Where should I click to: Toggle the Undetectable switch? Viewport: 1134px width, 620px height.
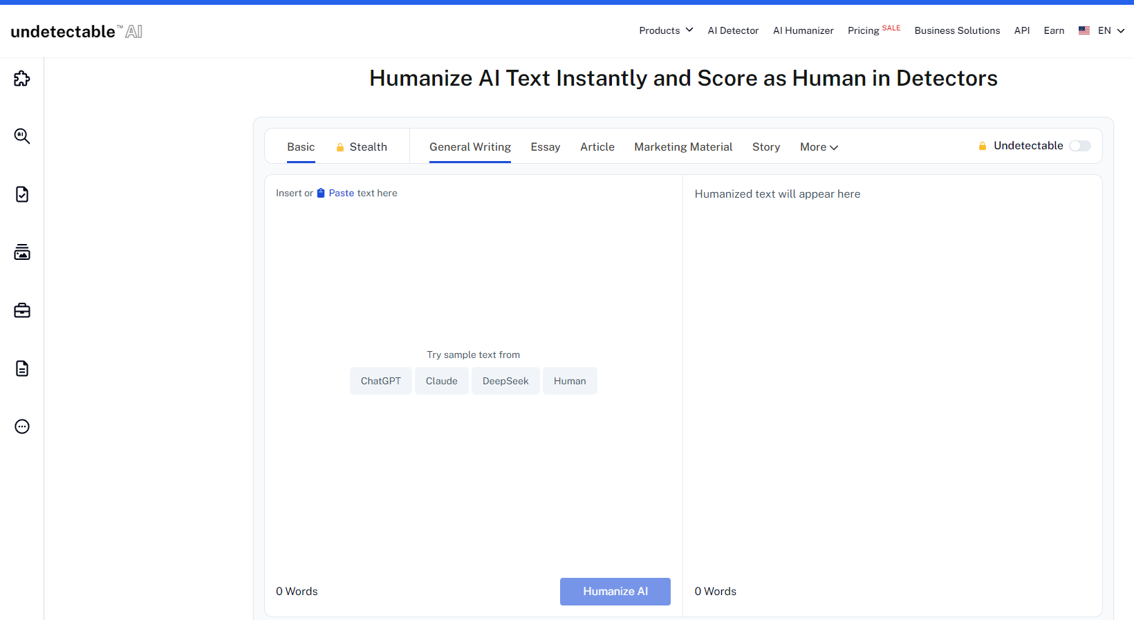tap(1080, 146)
